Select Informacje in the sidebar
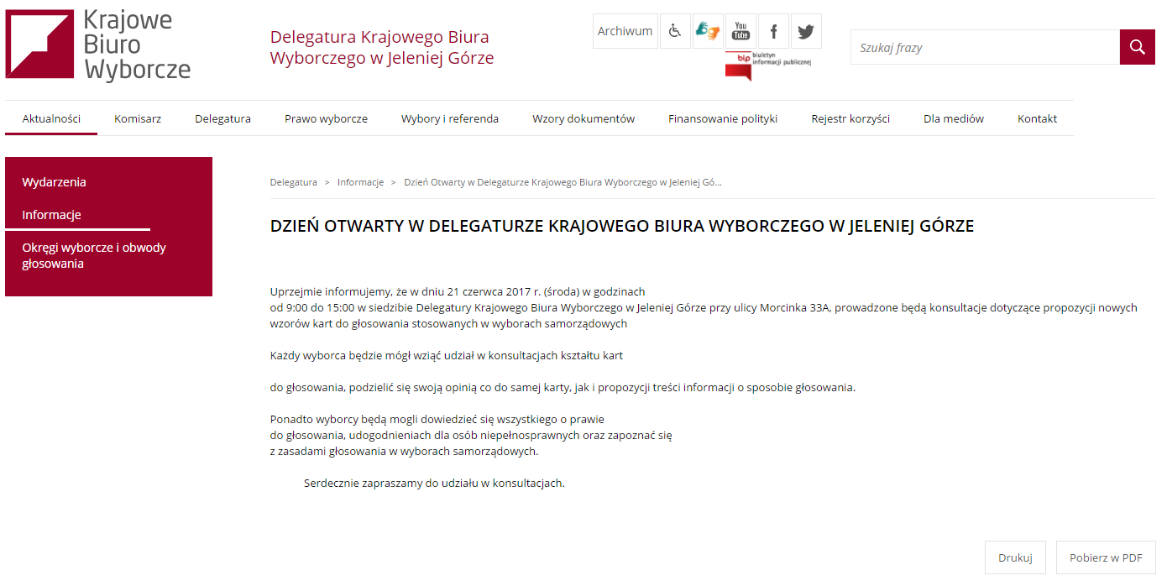This screenshot has width=1167, height=586. pos(51,215)
